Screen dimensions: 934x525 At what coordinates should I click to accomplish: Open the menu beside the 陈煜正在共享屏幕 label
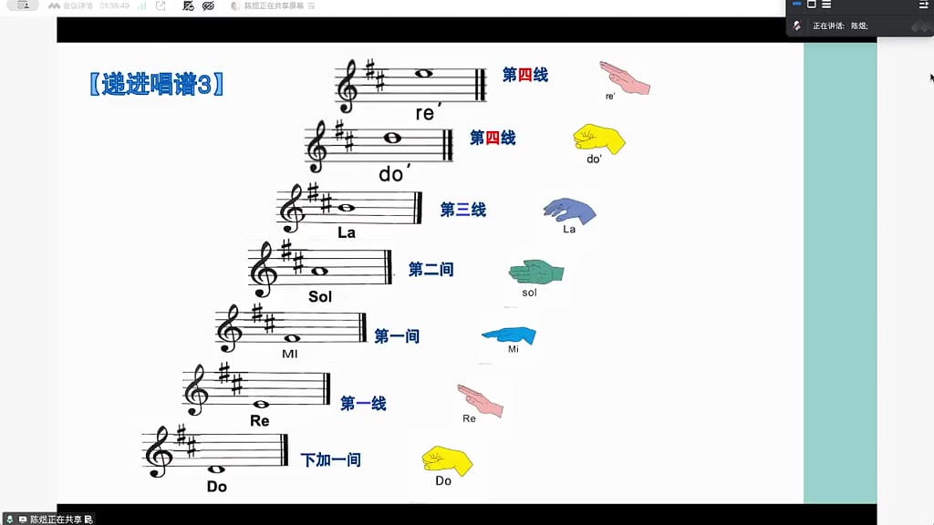click(x=312, y=6)
